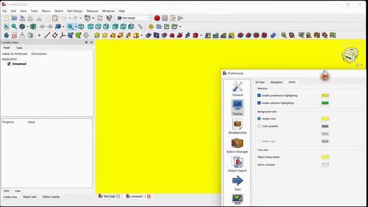Open the File menu

click(5, 11)
